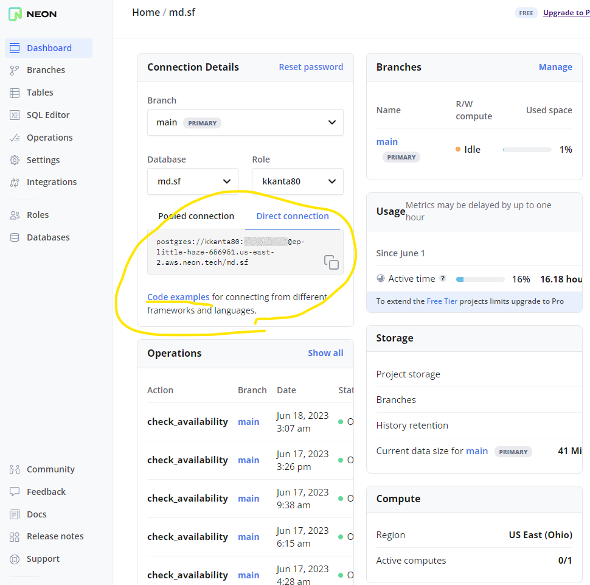590x585 pixels.
Task: Switch to Direct connection tab
Action: pyautogui.click(x=293, y=216)
